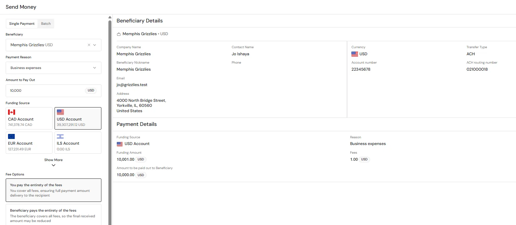This screenshot has width=516, height=225.
Task: Click ACH routing number 021000018
Action: click(477, 69)
